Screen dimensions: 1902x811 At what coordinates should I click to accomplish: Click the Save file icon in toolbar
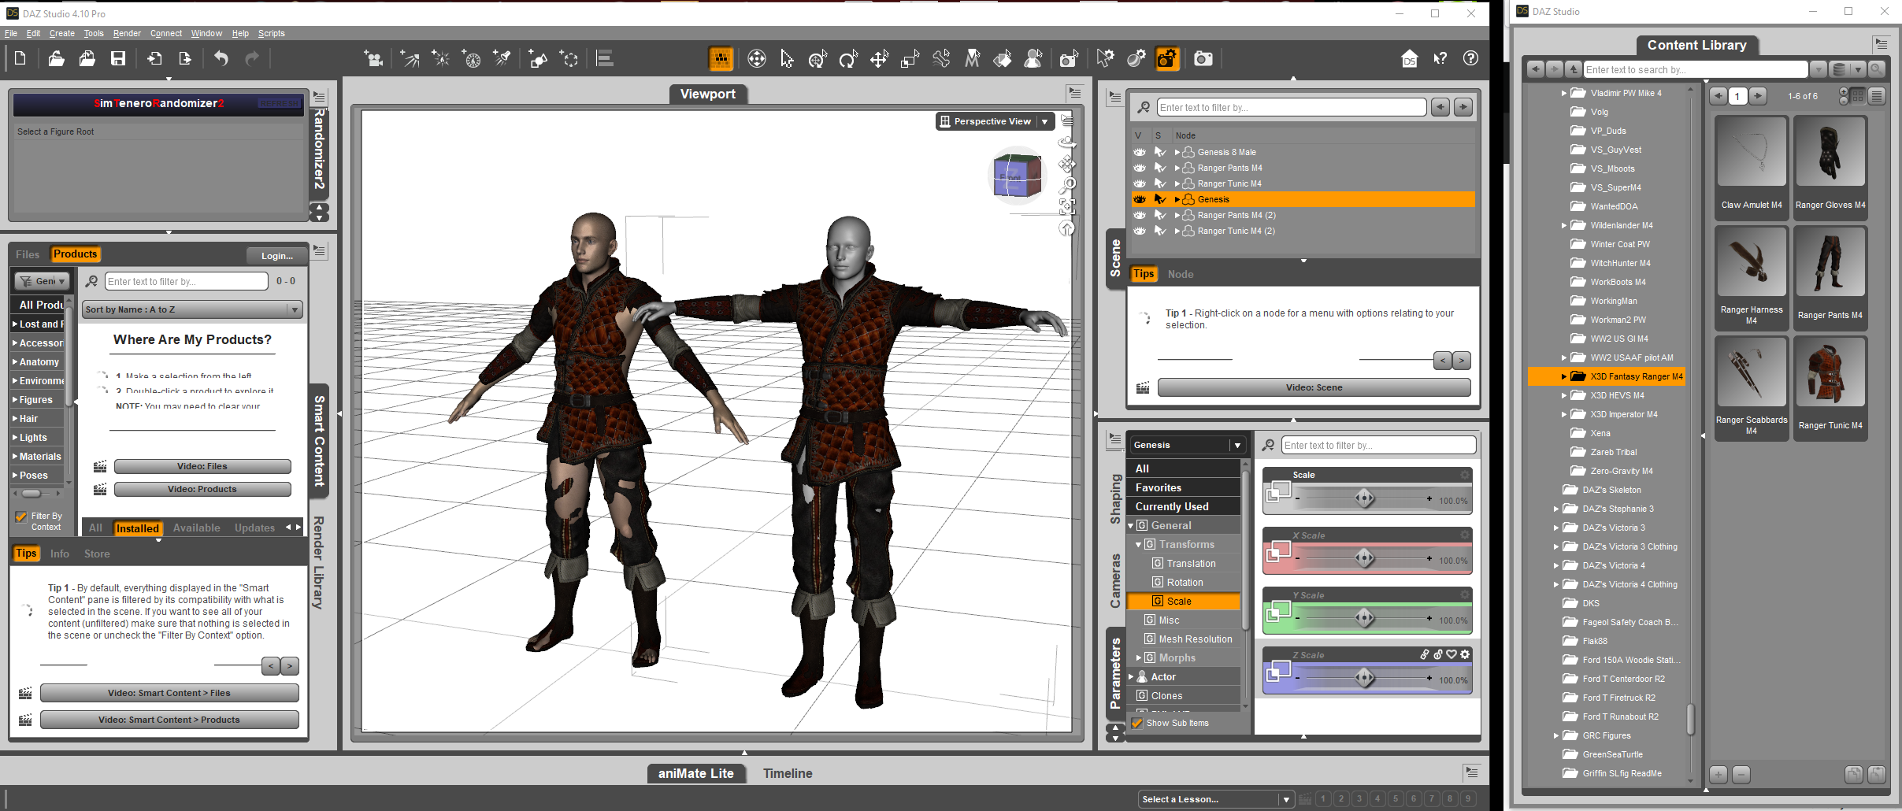tap(118, 59)
